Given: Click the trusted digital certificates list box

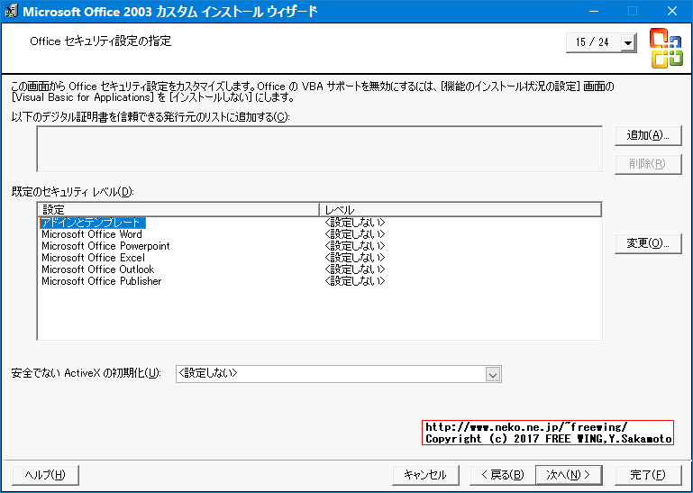Looking at the screenshot, I should 320,149.
